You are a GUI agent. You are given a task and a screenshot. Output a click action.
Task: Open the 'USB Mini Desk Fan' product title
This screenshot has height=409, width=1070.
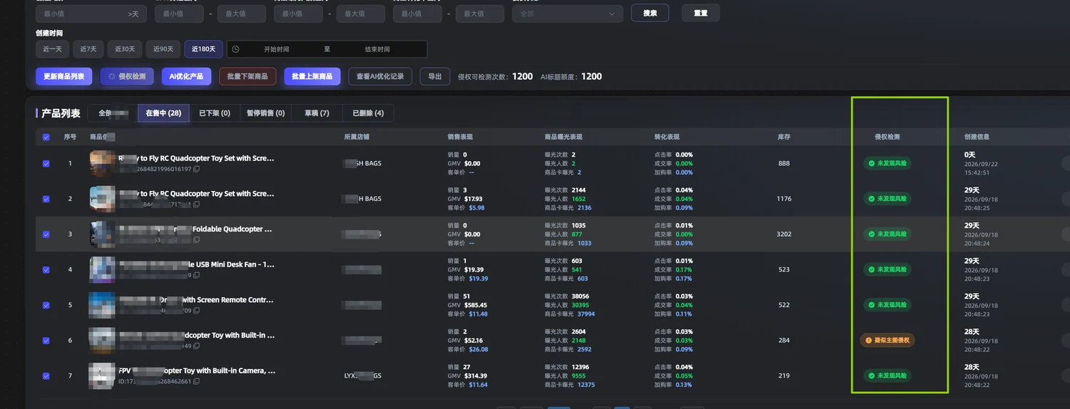(195, 264)
